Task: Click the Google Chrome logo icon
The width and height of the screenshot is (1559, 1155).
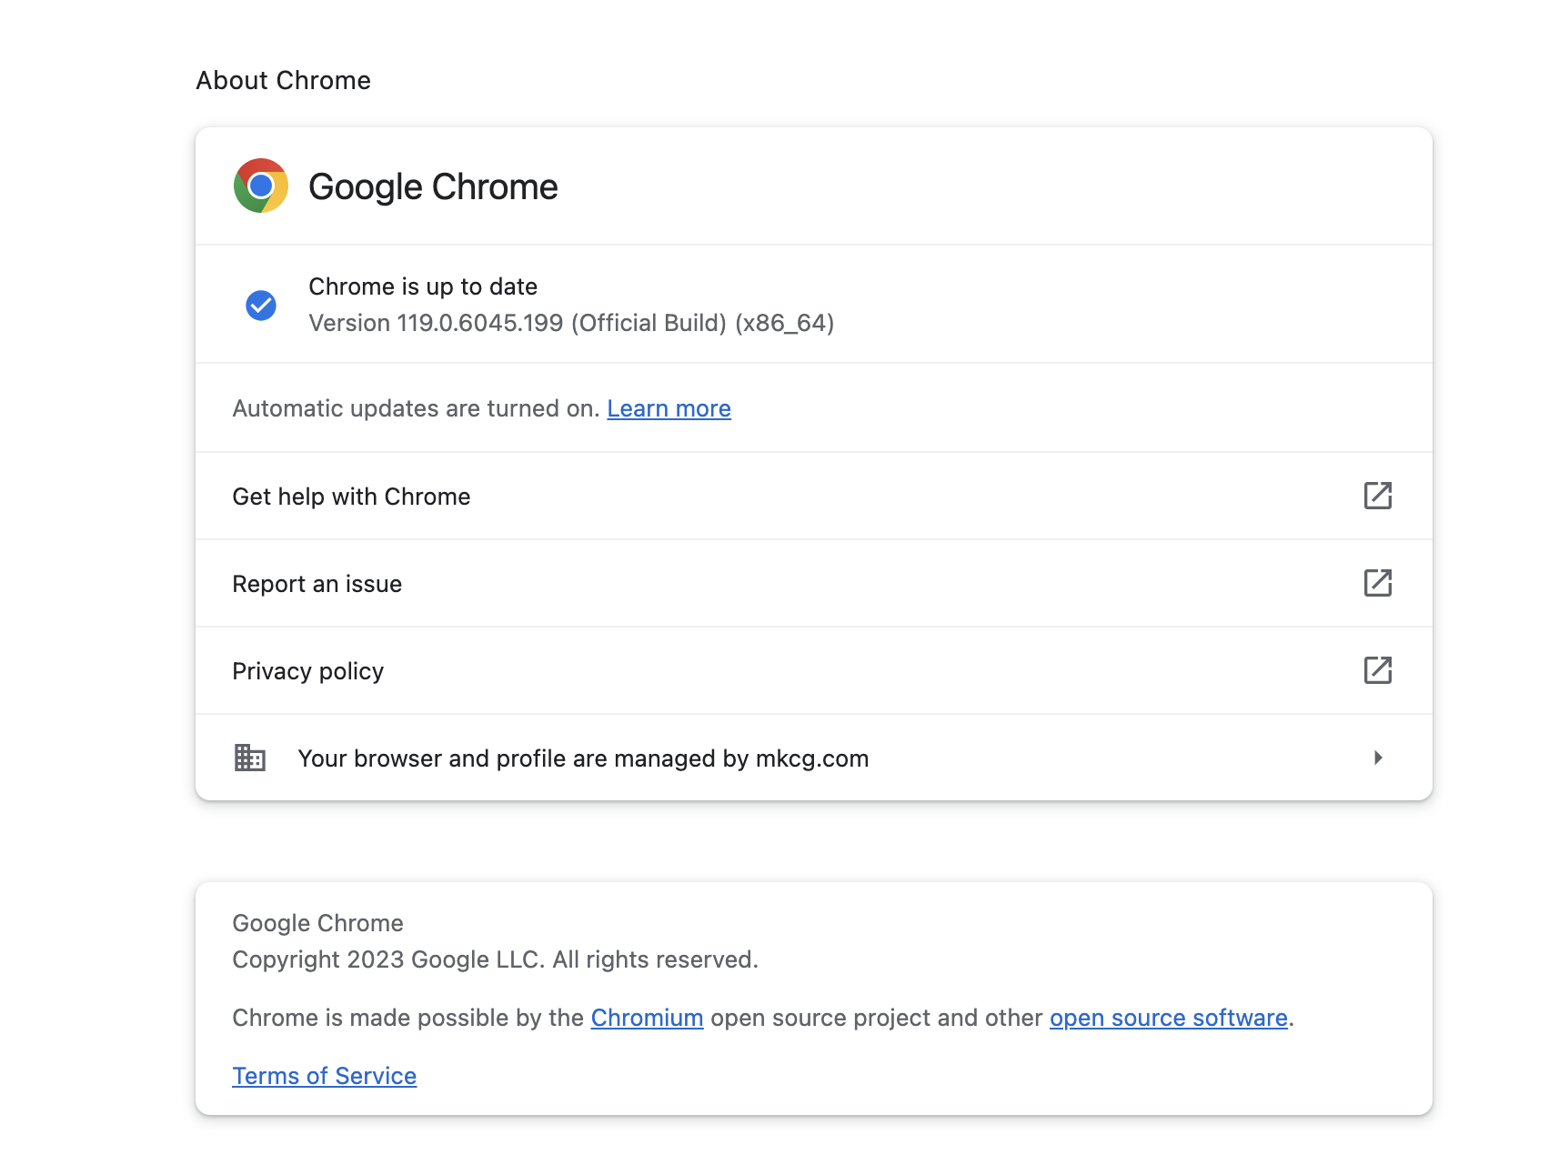Action: pos(261,186)
